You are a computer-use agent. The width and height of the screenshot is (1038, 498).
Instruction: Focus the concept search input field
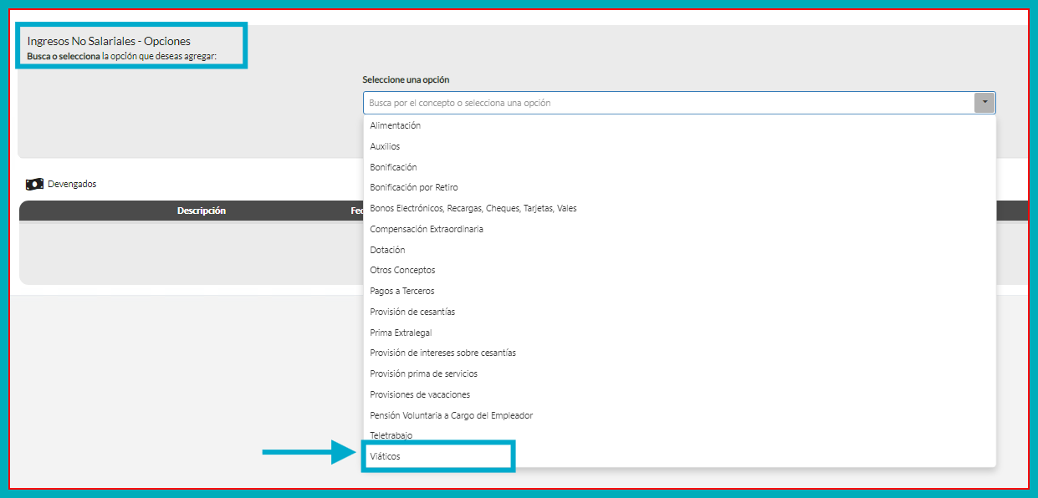(669, 103)
